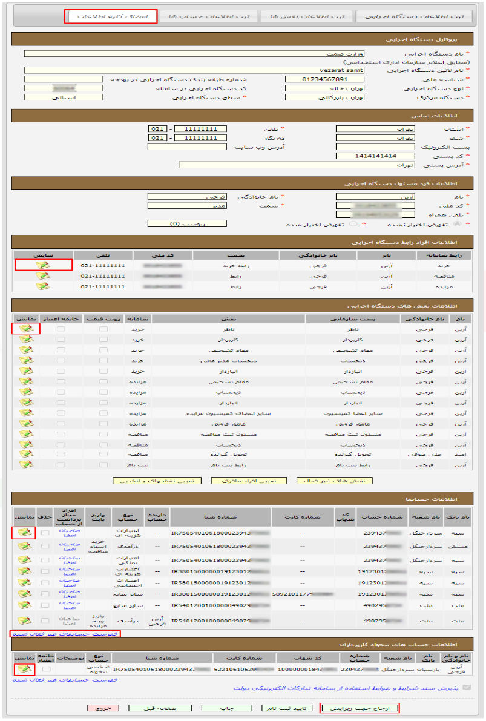Click the display icon in the ذیحساب-مدیر مالی role row
Image resolution: width=486 pixels, height=721 pixels.
[27, 361]
